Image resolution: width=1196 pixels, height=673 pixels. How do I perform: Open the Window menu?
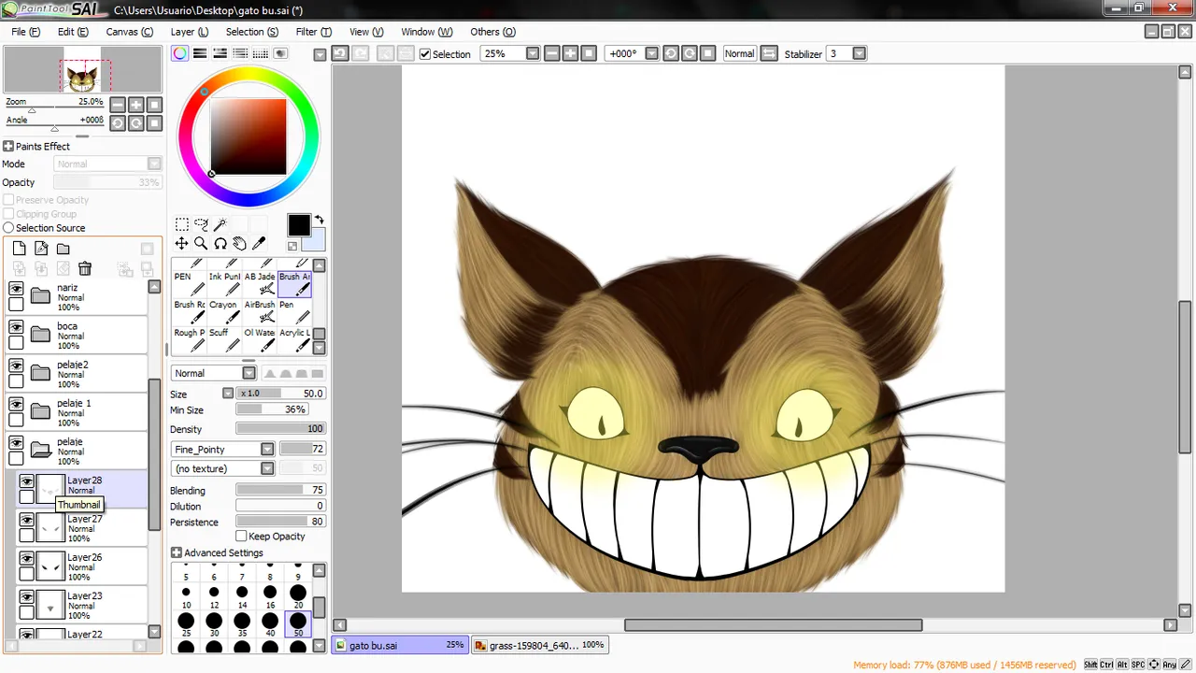426,32
